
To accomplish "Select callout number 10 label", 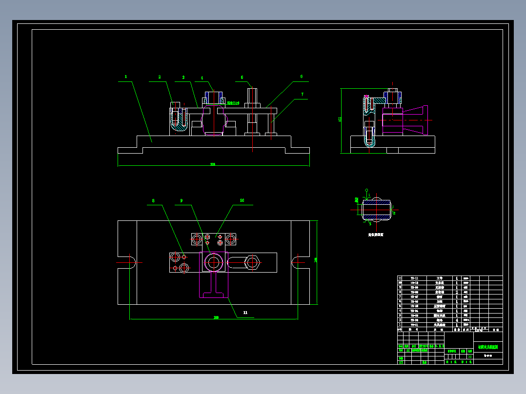I will tap(242, 200).
